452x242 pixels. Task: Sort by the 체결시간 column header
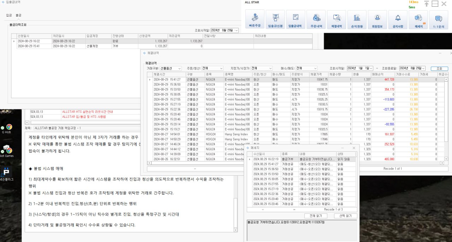pyautogui.click(x=169, y=74)
